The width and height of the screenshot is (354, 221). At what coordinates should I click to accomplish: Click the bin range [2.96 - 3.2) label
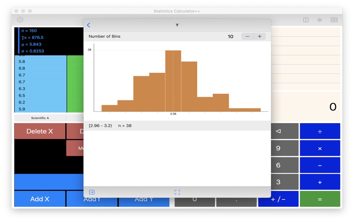pyautogui.click(x=100, y=126)
